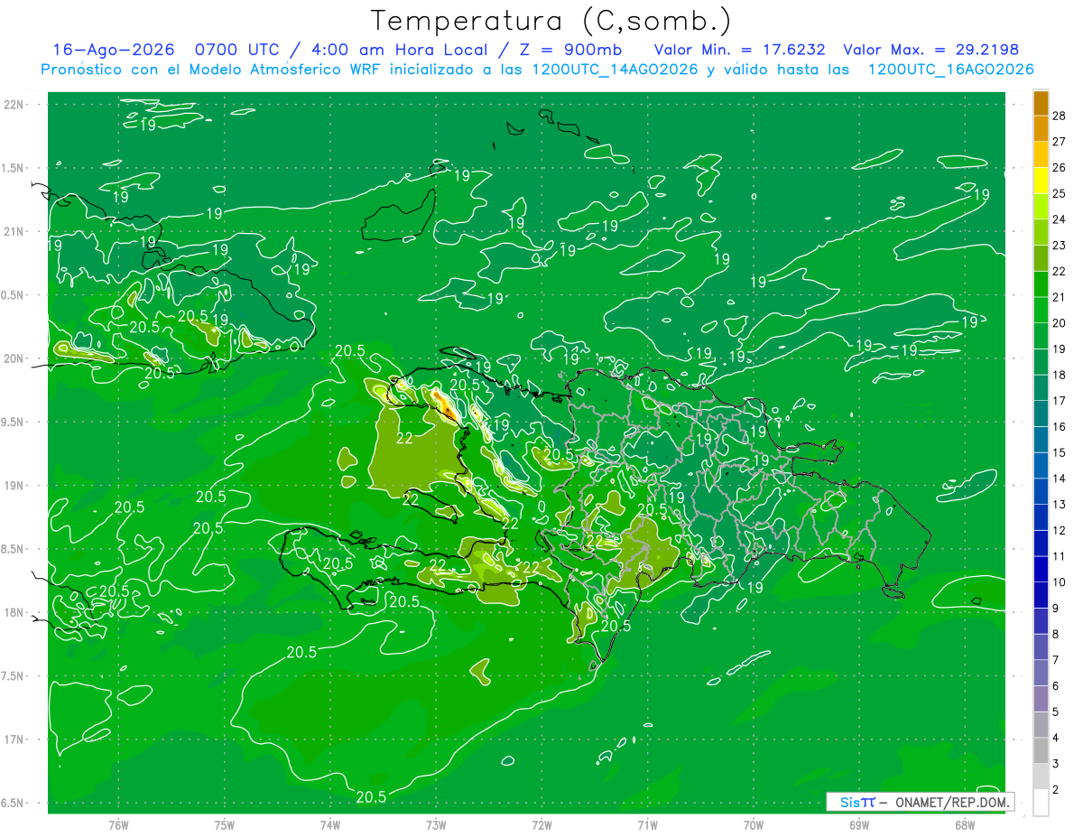Viewport: 1083px width, 837px height.
Task: Click the "Valor Max. = 29.2198" readout
Action: [x=930, y=50]
